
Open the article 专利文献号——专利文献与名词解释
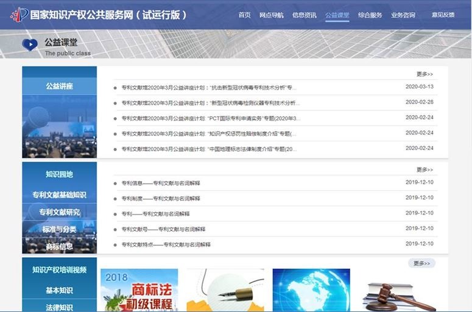[x=163, y=229]
